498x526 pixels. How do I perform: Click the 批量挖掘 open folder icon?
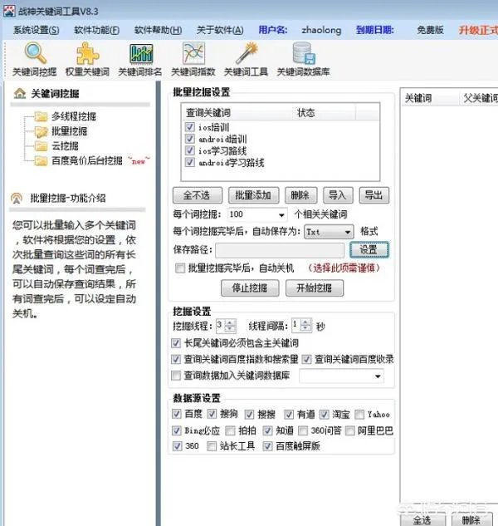point(41,131)
